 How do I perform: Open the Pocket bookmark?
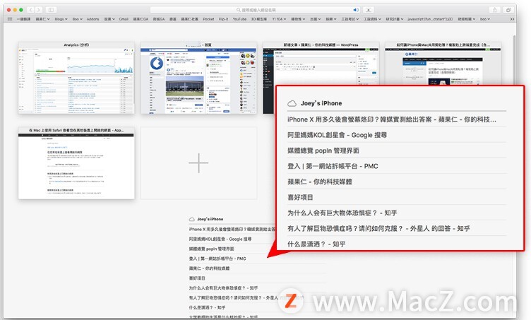click(208, 19)
